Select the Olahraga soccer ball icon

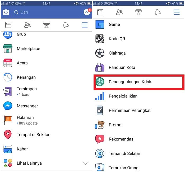pos(100,53)
